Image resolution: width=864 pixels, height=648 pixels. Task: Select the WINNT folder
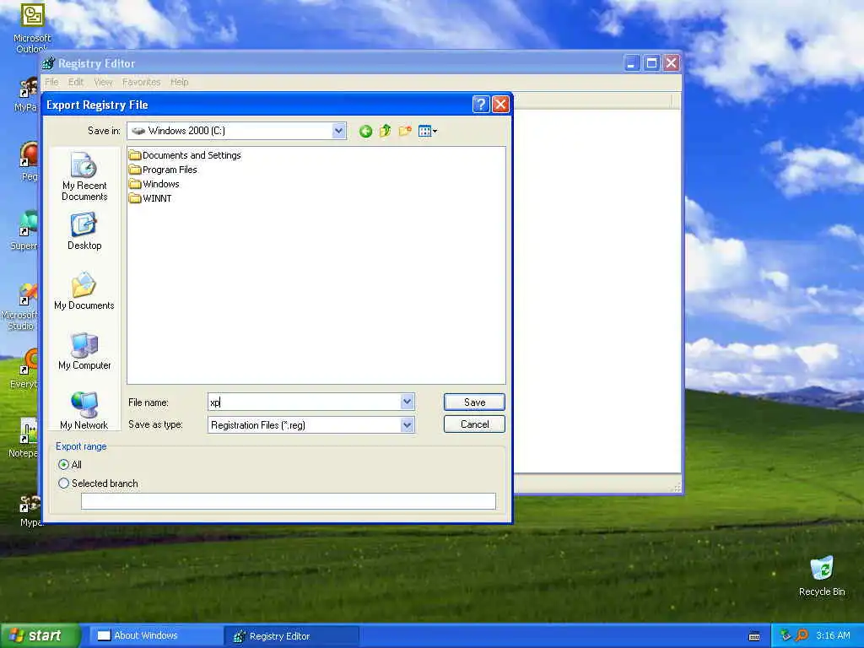click(150, 198)
